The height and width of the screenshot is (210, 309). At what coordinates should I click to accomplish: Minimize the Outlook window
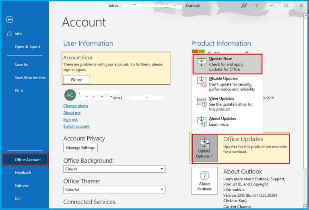click(272, 6)
